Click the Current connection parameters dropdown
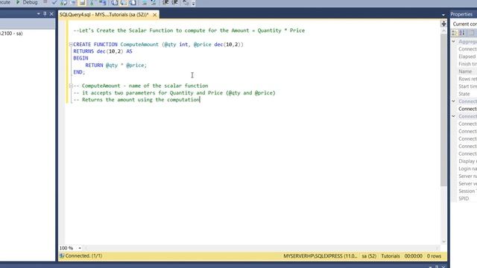Viewport: 477px width, 268px height. tap(464, 24)
